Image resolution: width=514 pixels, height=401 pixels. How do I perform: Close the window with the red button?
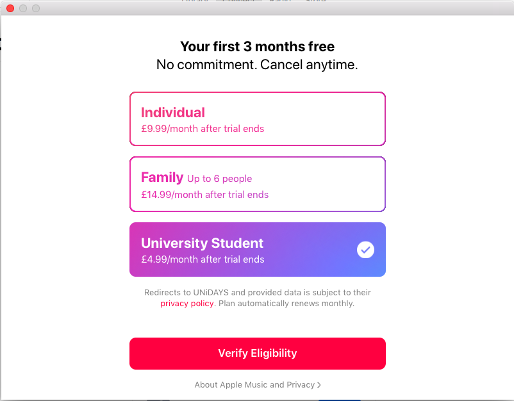[10, 8]
